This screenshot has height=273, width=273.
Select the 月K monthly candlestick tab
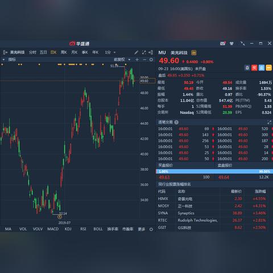point(75,52)
